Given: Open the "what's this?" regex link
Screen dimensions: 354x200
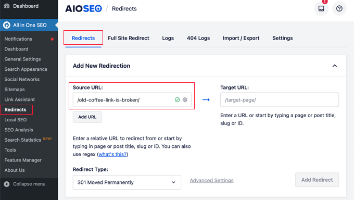Looking at the screenshot, I should coord(112,154).
